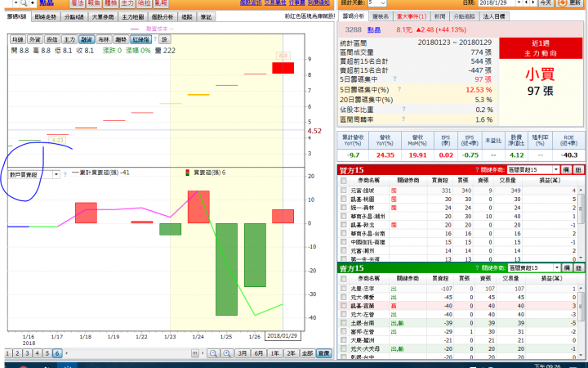
Task: Open the 個股分析 tab
Action: pos(163,17)
